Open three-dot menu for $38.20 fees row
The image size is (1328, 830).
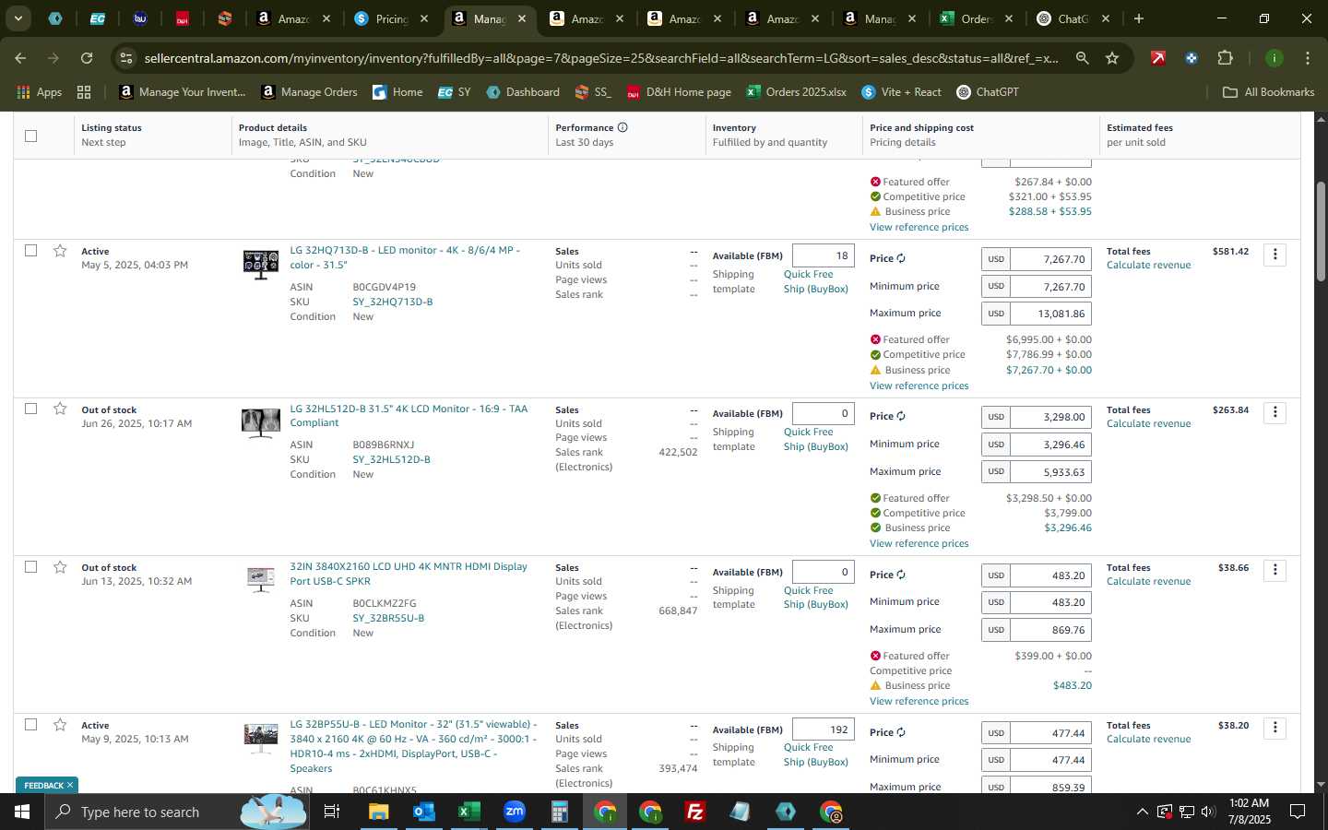coord(1275,728)
